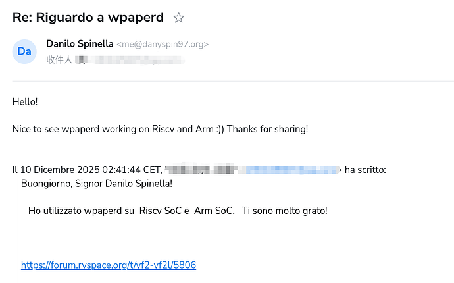Click sender name Danilo Spinella
The image size is (454, 283).
pos(80,44)
